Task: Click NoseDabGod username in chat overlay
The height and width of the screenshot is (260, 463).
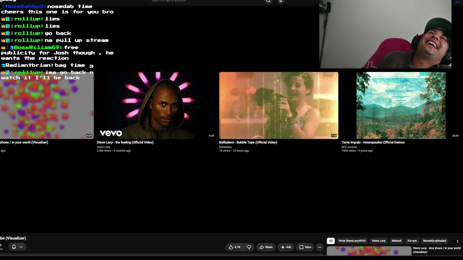Action: 25,6
